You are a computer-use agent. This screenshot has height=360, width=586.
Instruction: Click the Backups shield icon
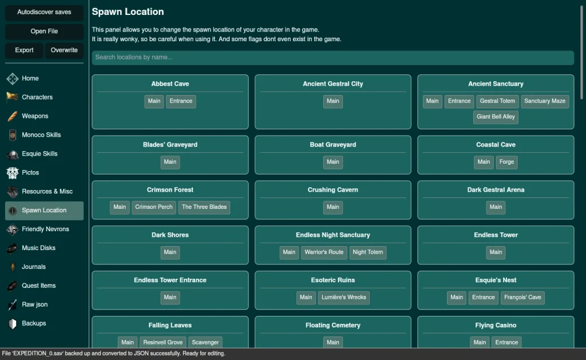pos(13,324)
